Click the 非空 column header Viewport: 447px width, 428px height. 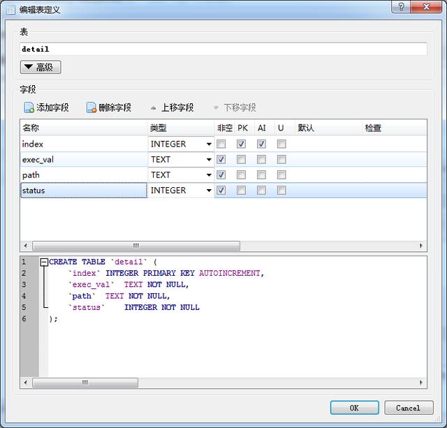click(x=224, y=128)
